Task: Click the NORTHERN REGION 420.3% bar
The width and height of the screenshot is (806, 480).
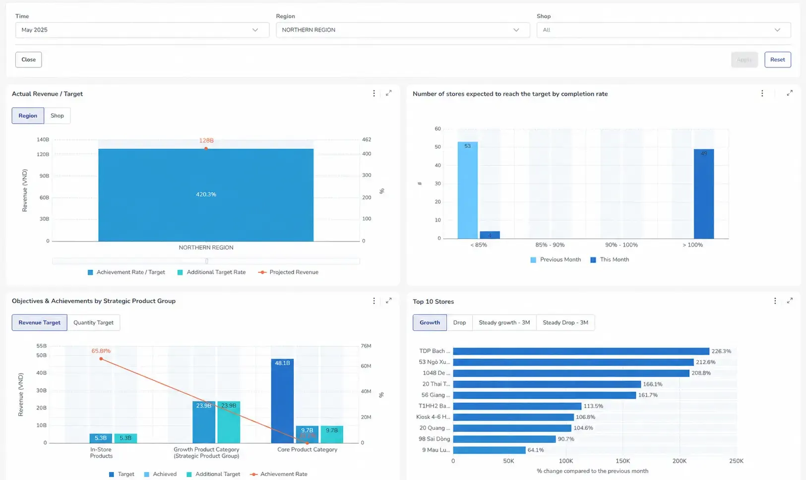Action: pyautogui.click(x=206, y=195)
